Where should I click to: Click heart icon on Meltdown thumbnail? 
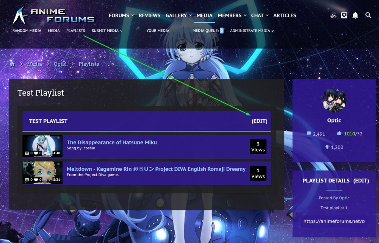(36, 180)
